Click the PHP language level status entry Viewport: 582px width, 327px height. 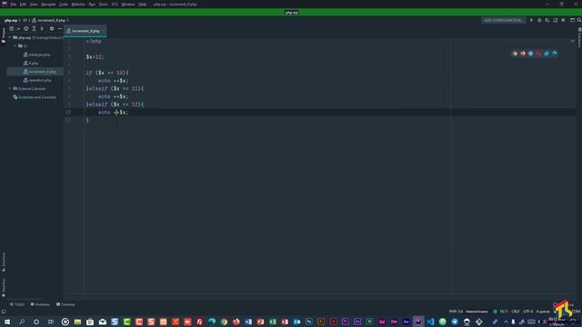[x=456, y=312]
